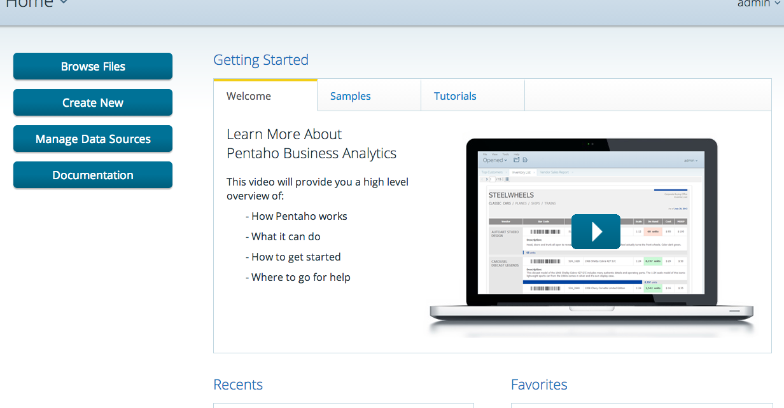Switch to the Welcome tab
784x408 pixels.
265,96
